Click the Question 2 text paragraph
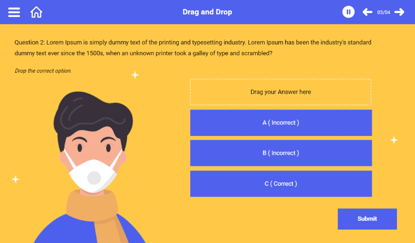Image resolution: width=415 pixels, height=243 pixels. (x=193, y=48)
